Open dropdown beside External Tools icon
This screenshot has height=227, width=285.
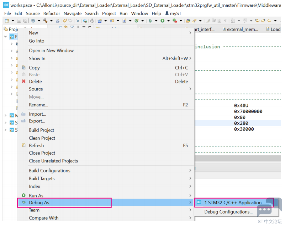(x=181, y=21)
